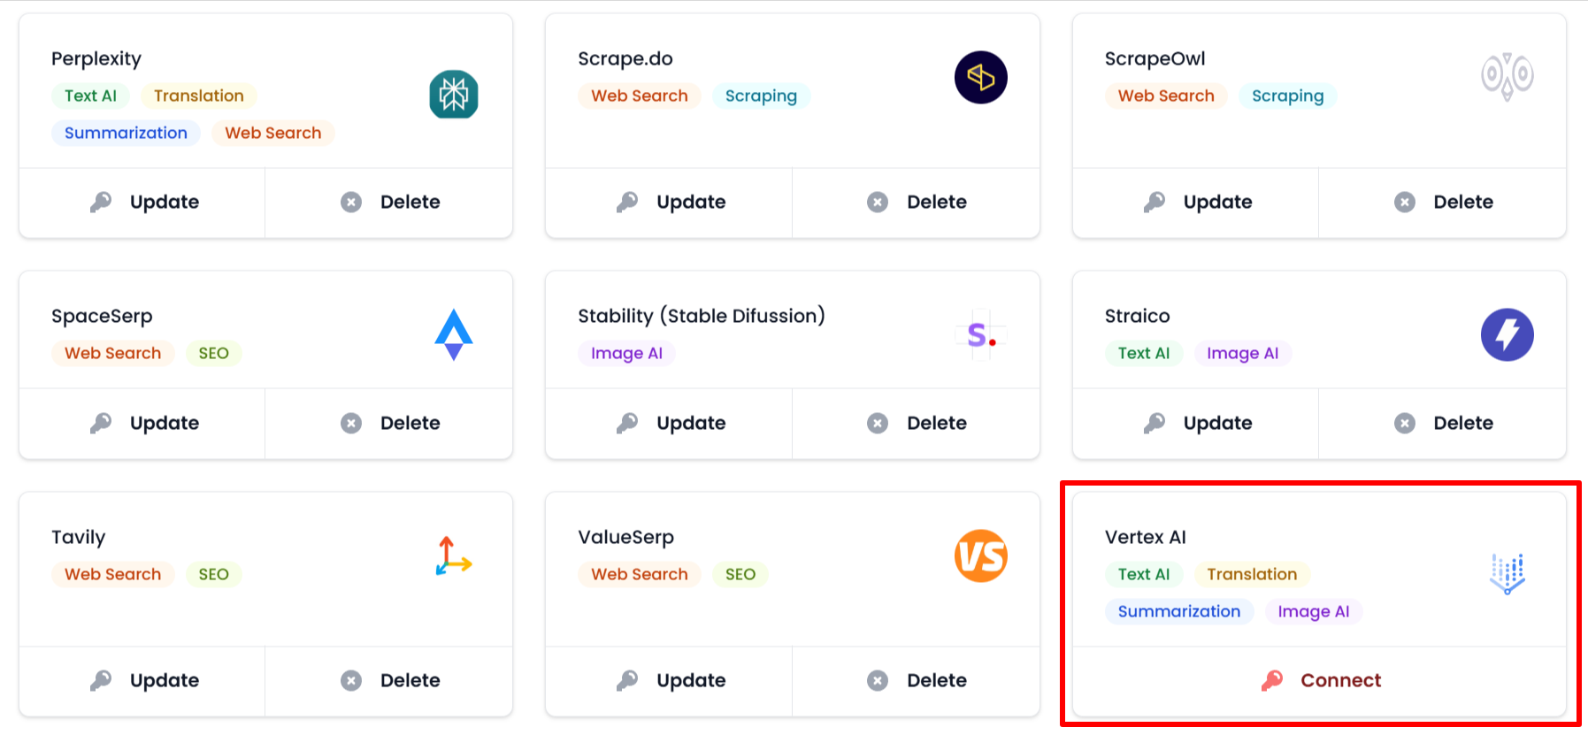Click the Scrape.do logo icon
1588x735 pixels.
(x=980, y=78)
